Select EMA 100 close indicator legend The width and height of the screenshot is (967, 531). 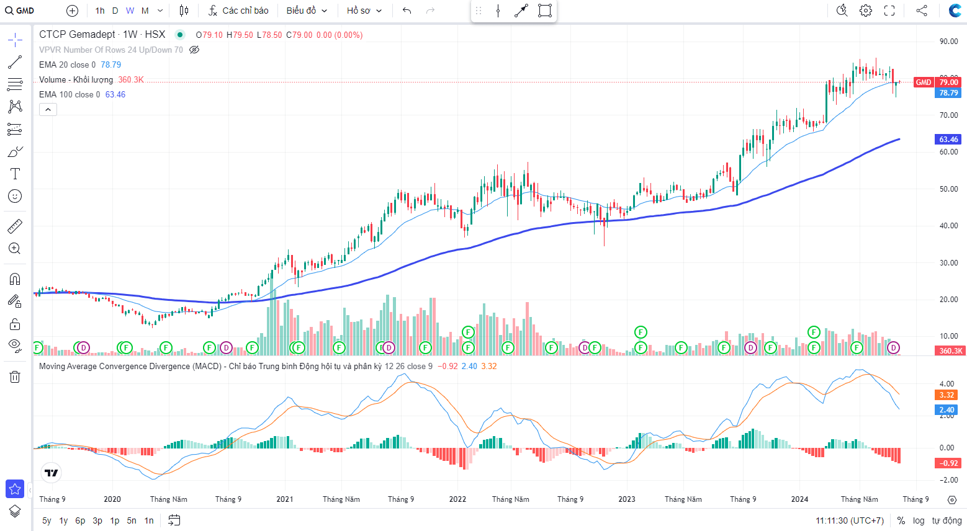[x=70, y=94]
